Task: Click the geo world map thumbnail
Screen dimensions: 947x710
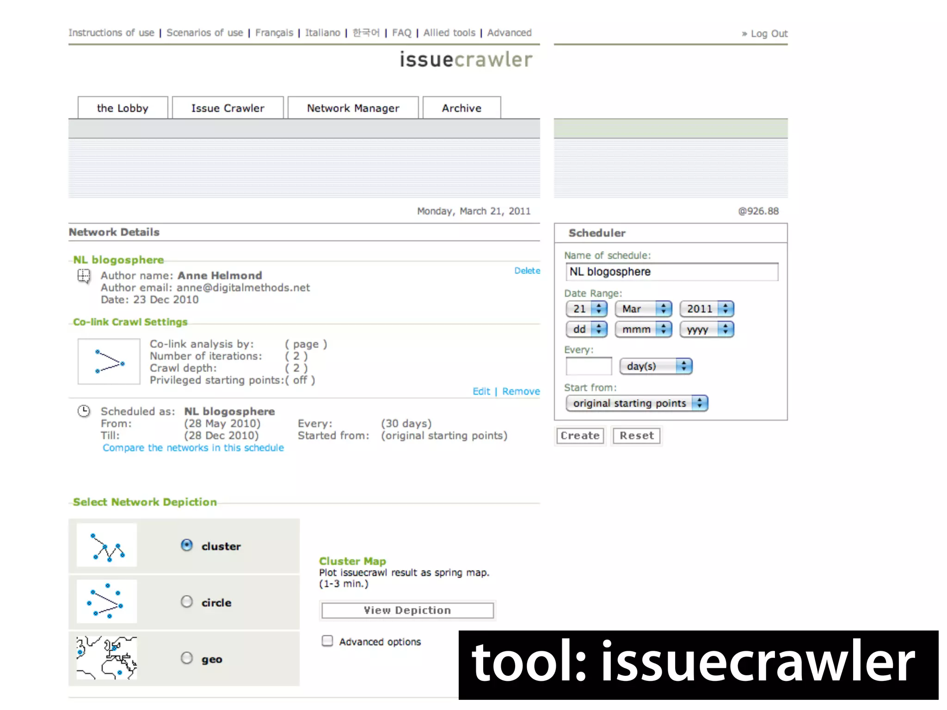Action: 107,658
